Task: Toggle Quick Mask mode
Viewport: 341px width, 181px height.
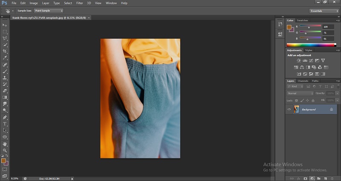Action: click(5, 169)
